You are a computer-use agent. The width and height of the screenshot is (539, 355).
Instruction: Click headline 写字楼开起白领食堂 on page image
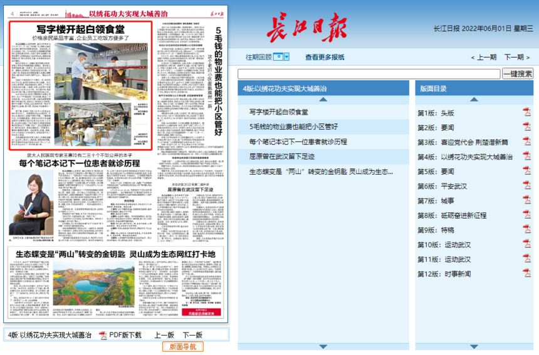pos(80,29)
